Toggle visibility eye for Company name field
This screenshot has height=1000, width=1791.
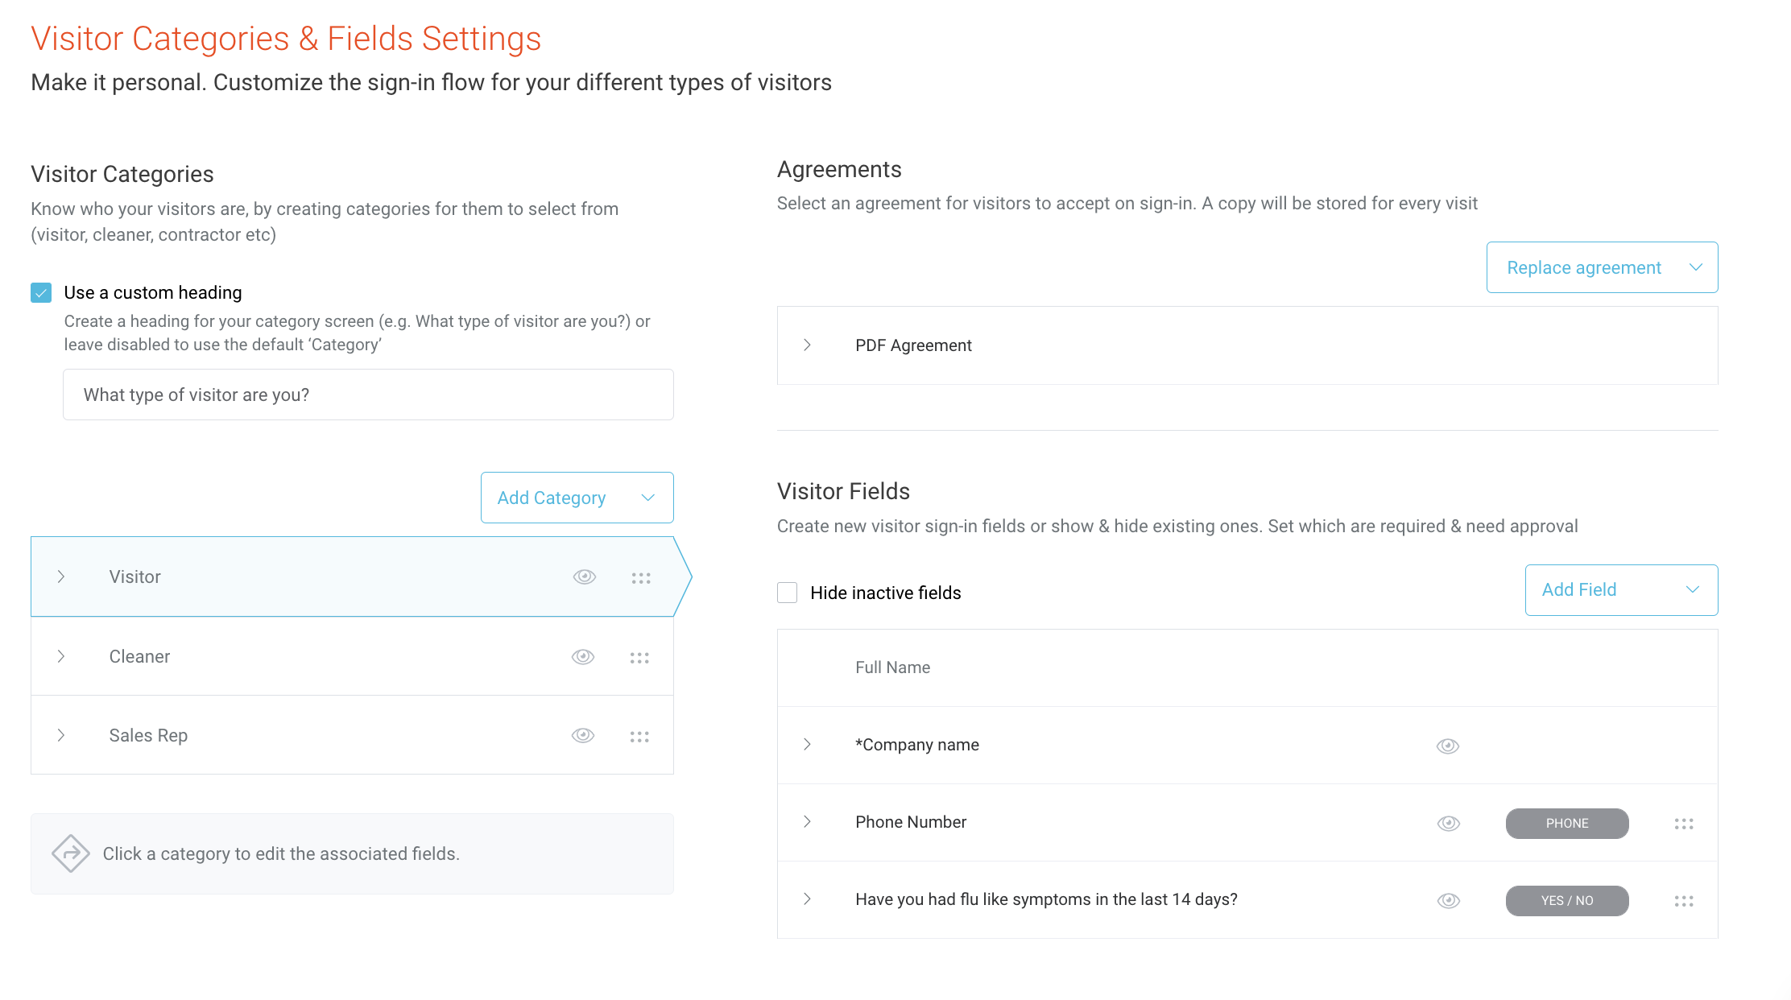pyautogui.click(x=1448, y=746)
